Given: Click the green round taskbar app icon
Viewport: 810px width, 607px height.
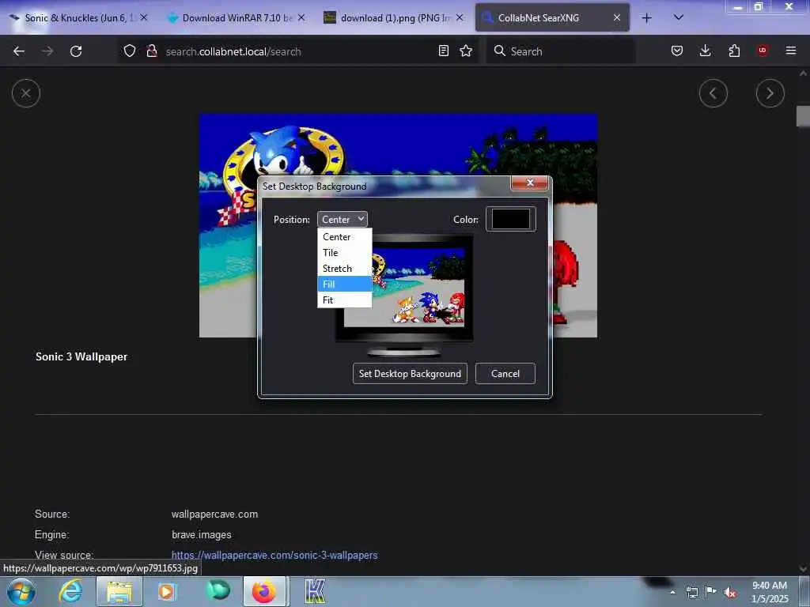Looking at the screenshot, I should pyautogui.click(x=218, y=590).
